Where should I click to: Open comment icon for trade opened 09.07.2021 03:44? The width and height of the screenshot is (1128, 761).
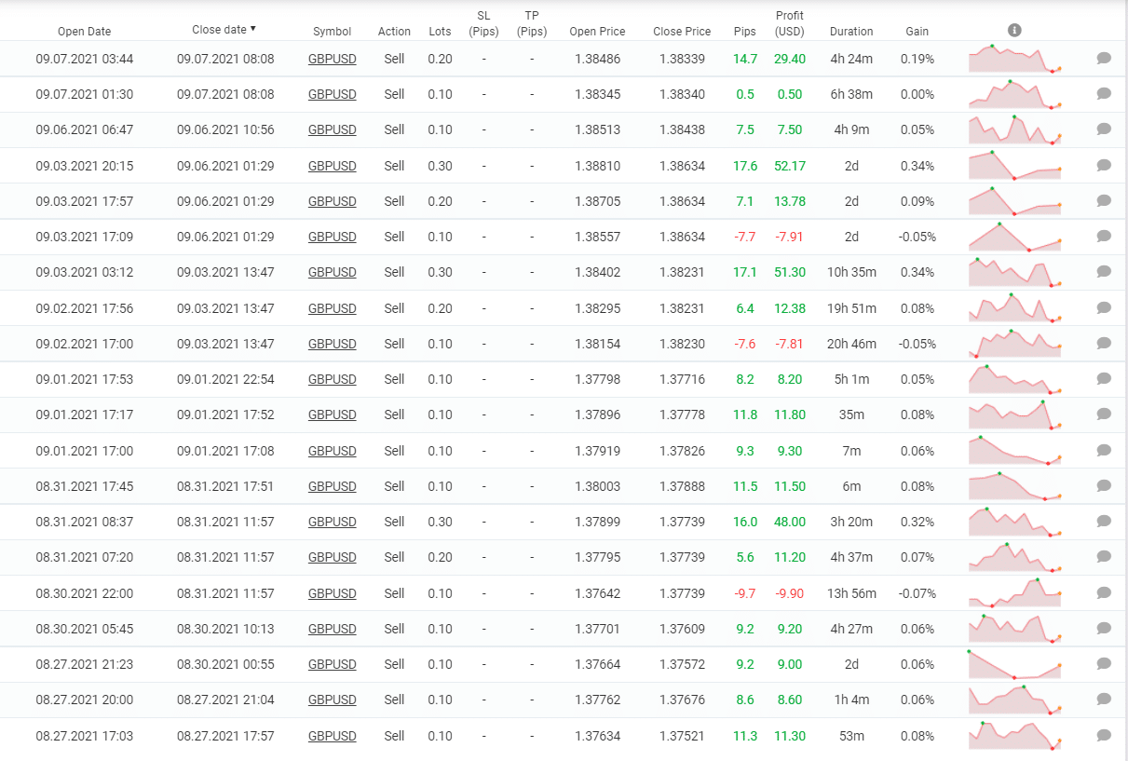click(1104, 59)
